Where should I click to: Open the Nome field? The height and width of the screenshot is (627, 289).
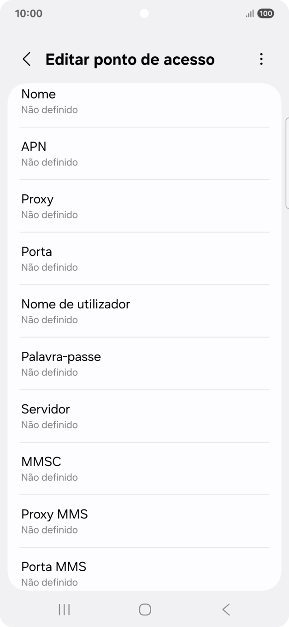tap(144, 101)
